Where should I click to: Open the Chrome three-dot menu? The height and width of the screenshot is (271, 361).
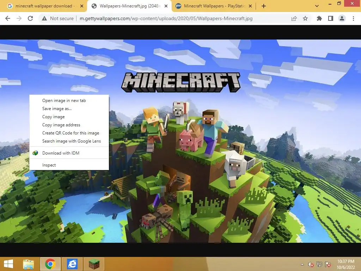click(353, 18)
